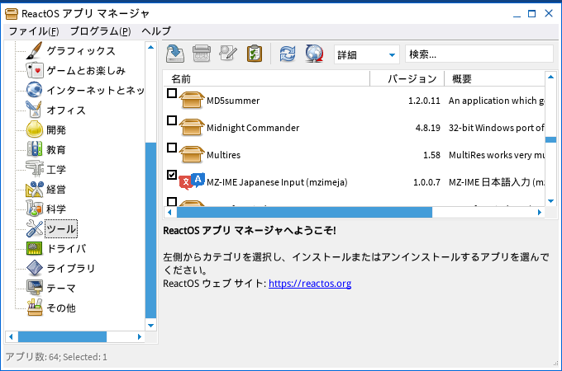The height and width of the screenshot is (371, 562).
Task: Click the update database globe icon
Action: (314, 54)
